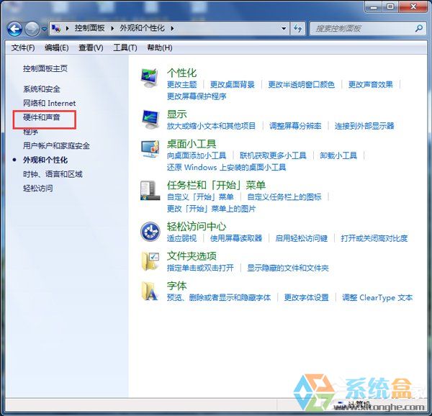This screenshot has width=432, height=416.
Task: Click 卸载小工具 link
Action: pyautogui.click(x=338, y=155)
